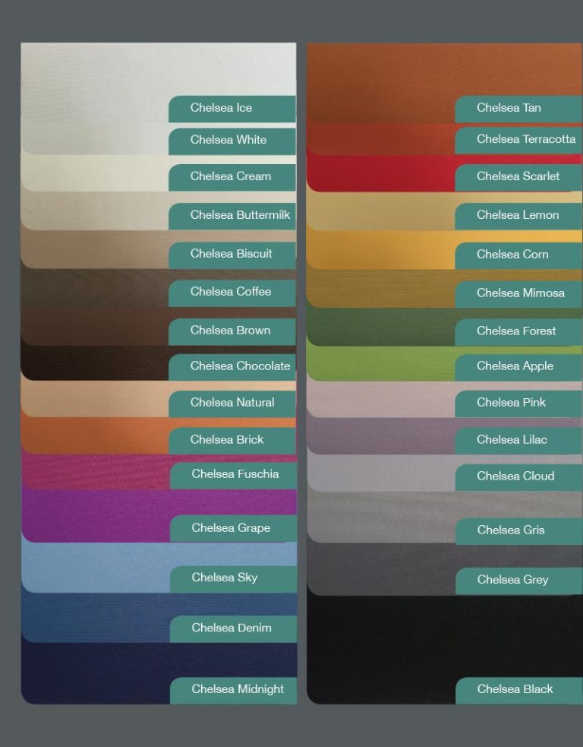Select the Chelsea Brown label

(232, 331)
